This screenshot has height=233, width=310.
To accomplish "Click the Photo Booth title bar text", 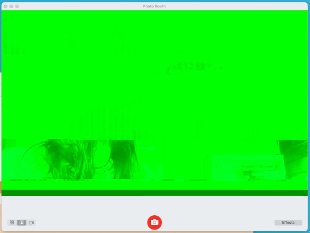I will tap(154, 6).
